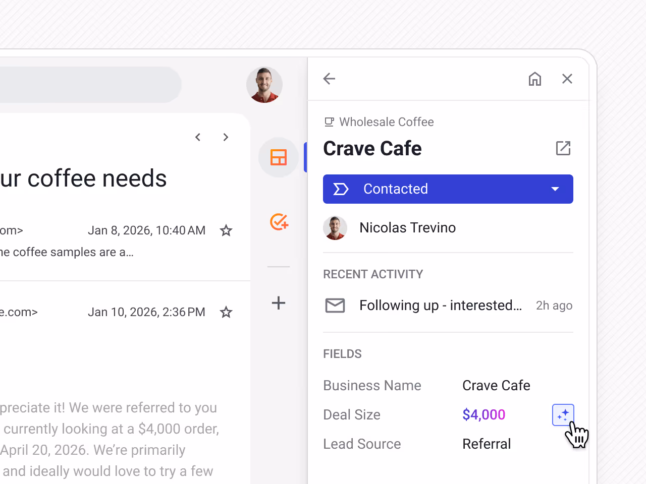The height and width of the screenshot is (484, 646).
Task: Click the AI sparkle button beside Deal Size
Action: click(x=563, y=414)
